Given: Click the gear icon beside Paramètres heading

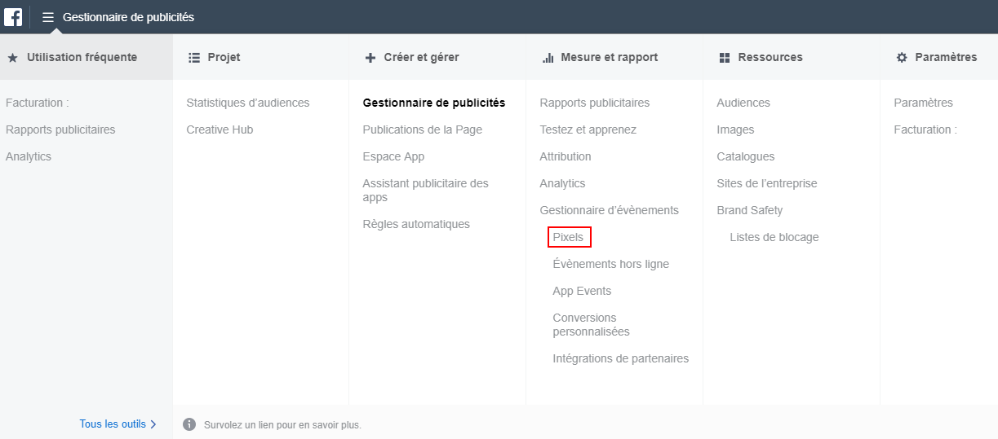Looking at the screenshot, I should point(902,58).
